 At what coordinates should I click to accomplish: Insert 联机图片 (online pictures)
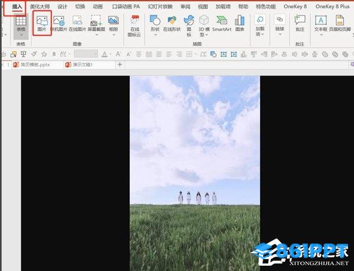pyautogui.click(x=59, y=23)
